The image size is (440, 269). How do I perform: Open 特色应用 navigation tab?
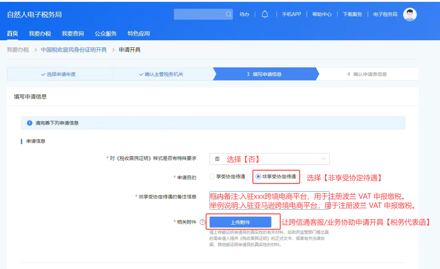139,34
